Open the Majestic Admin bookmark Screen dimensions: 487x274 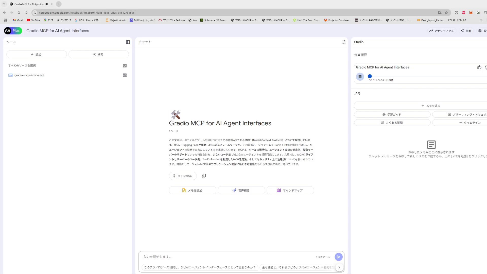[x=116, y=20]
